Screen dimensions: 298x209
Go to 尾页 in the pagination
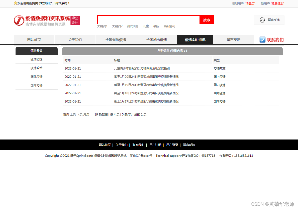point(86,114)
